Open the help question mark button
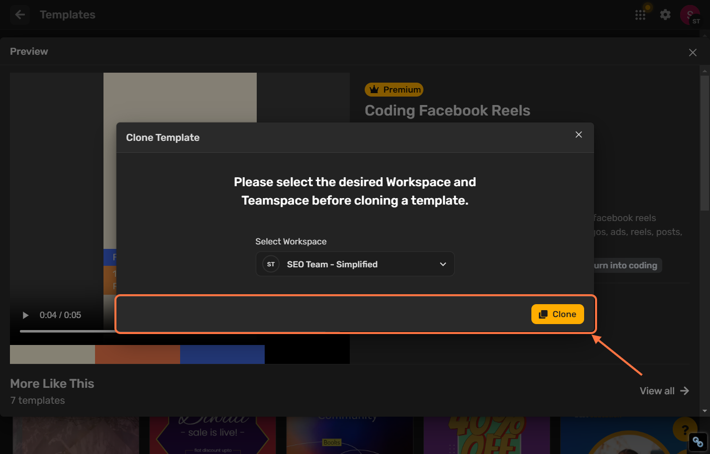710x454 pixels. point(685,429)
